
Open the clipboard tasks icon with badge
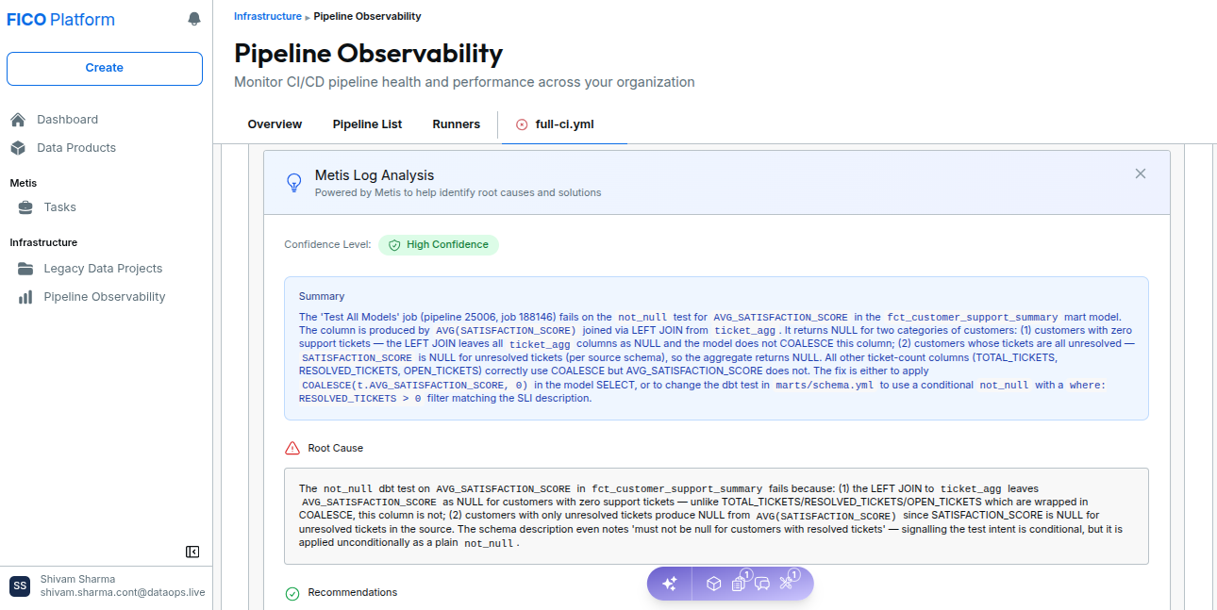[739, 584]
